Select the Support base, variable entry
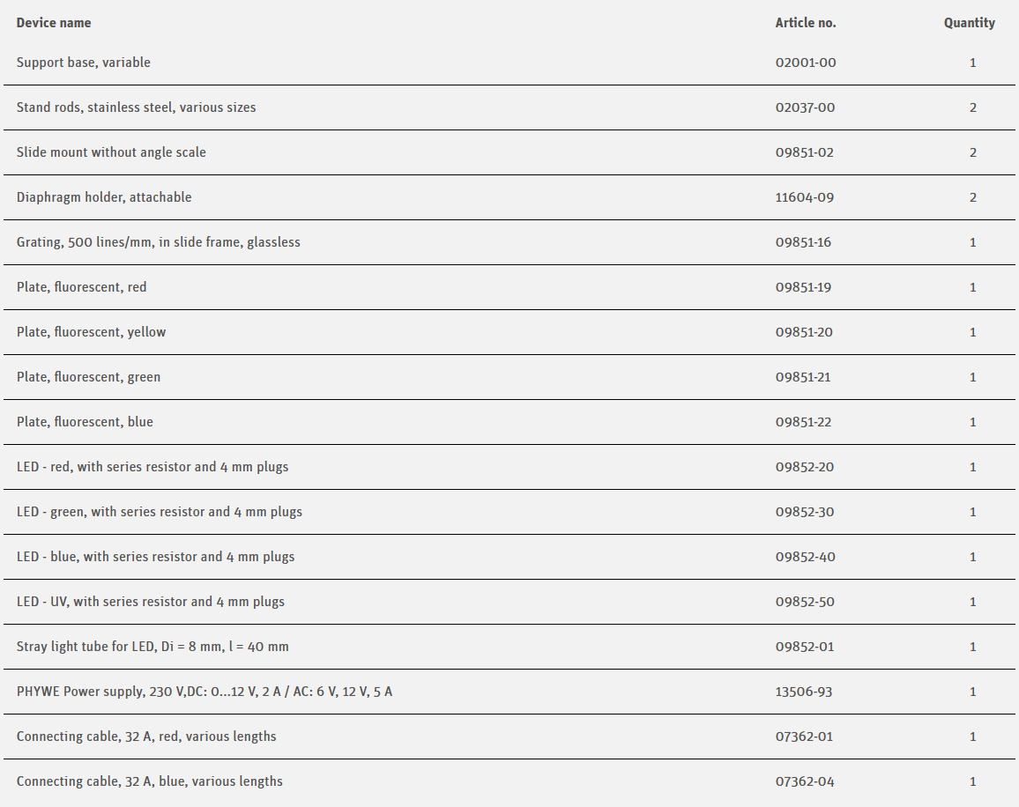 point(84,63)
